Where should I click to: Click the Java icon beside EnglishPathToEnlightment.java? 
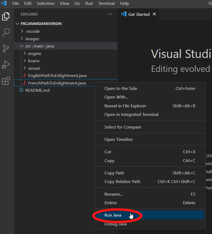click(x=24, y=75)
